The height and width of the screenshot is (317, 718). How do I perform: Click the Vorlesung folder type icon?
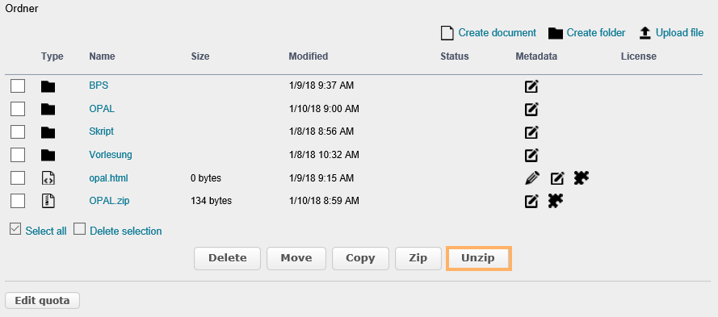pyautogui.click(x=48, y=155)
